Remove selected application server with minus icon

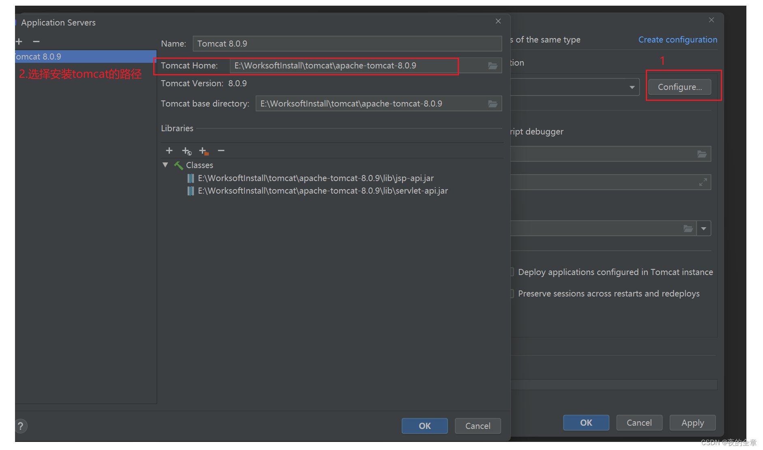point(36,42)
